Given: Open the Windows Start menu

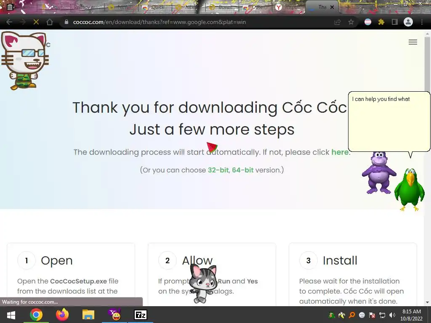Looking at the screenshot, I should click(11, 315).
